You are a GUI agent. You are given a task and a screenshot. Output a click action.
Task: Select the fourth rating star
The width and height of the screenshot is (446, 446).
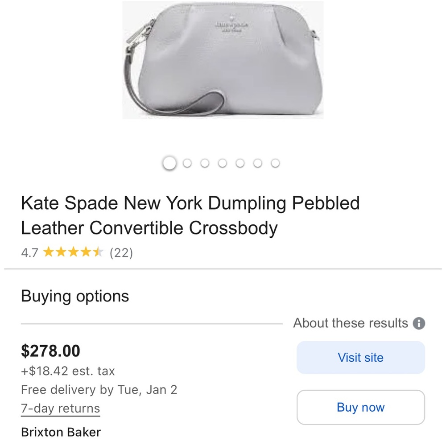pyautogui.click(x=87, y=252)
